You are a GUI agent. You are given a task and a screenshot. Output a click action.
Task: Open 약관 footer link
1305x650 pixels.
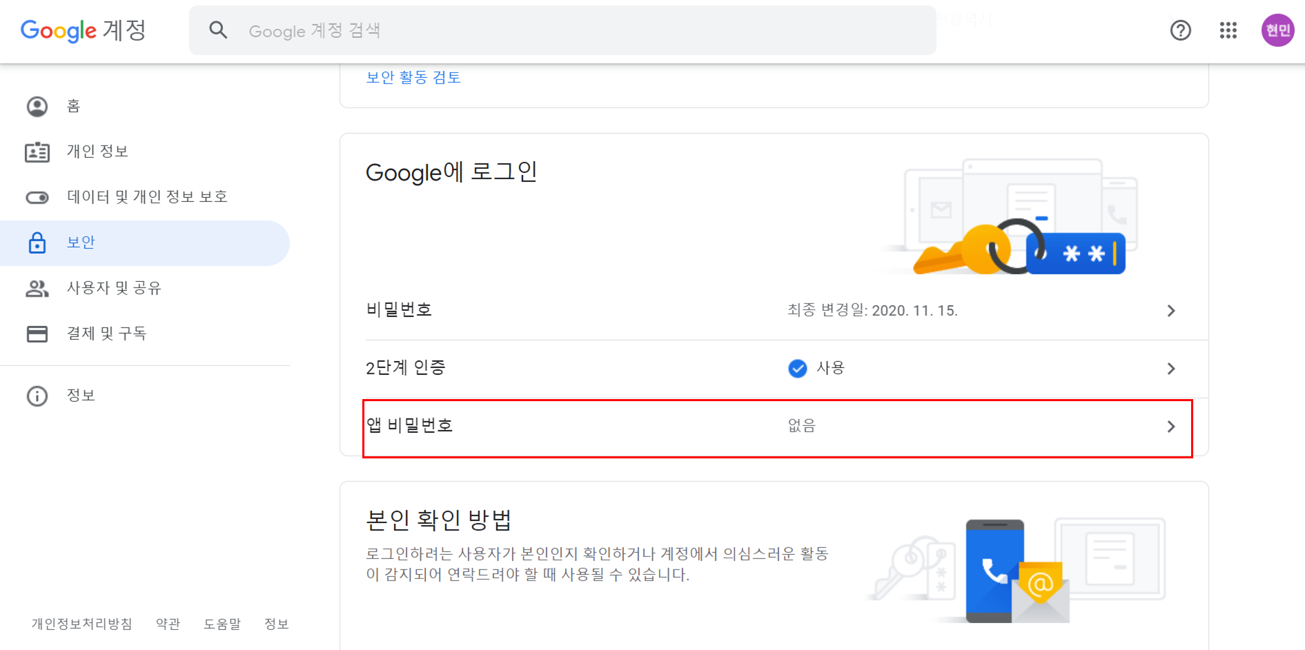pos(168,624)
